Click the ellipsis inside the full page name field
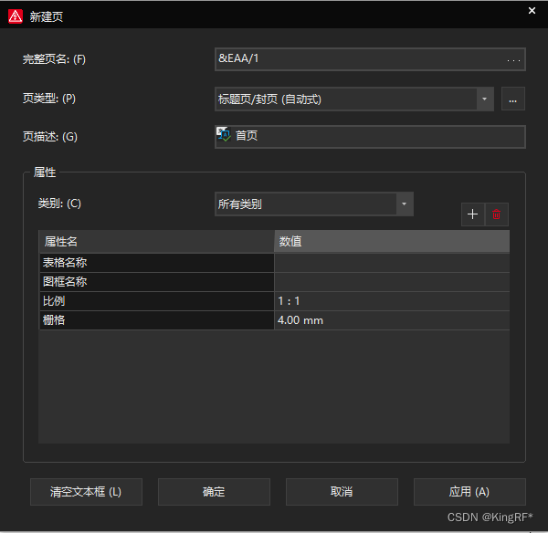548x533 pixels. point(514,60)
